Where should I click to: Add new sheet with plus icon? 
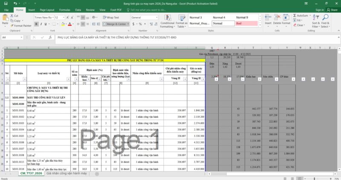[x=97, y=174]
